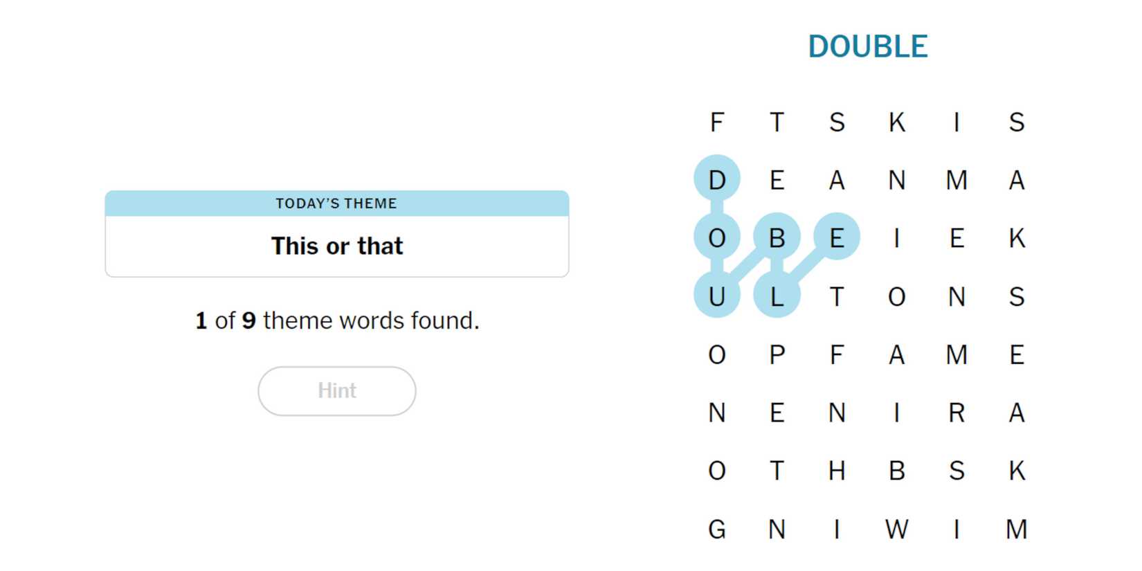Tap the highlighted letter B

coord(777,238)
